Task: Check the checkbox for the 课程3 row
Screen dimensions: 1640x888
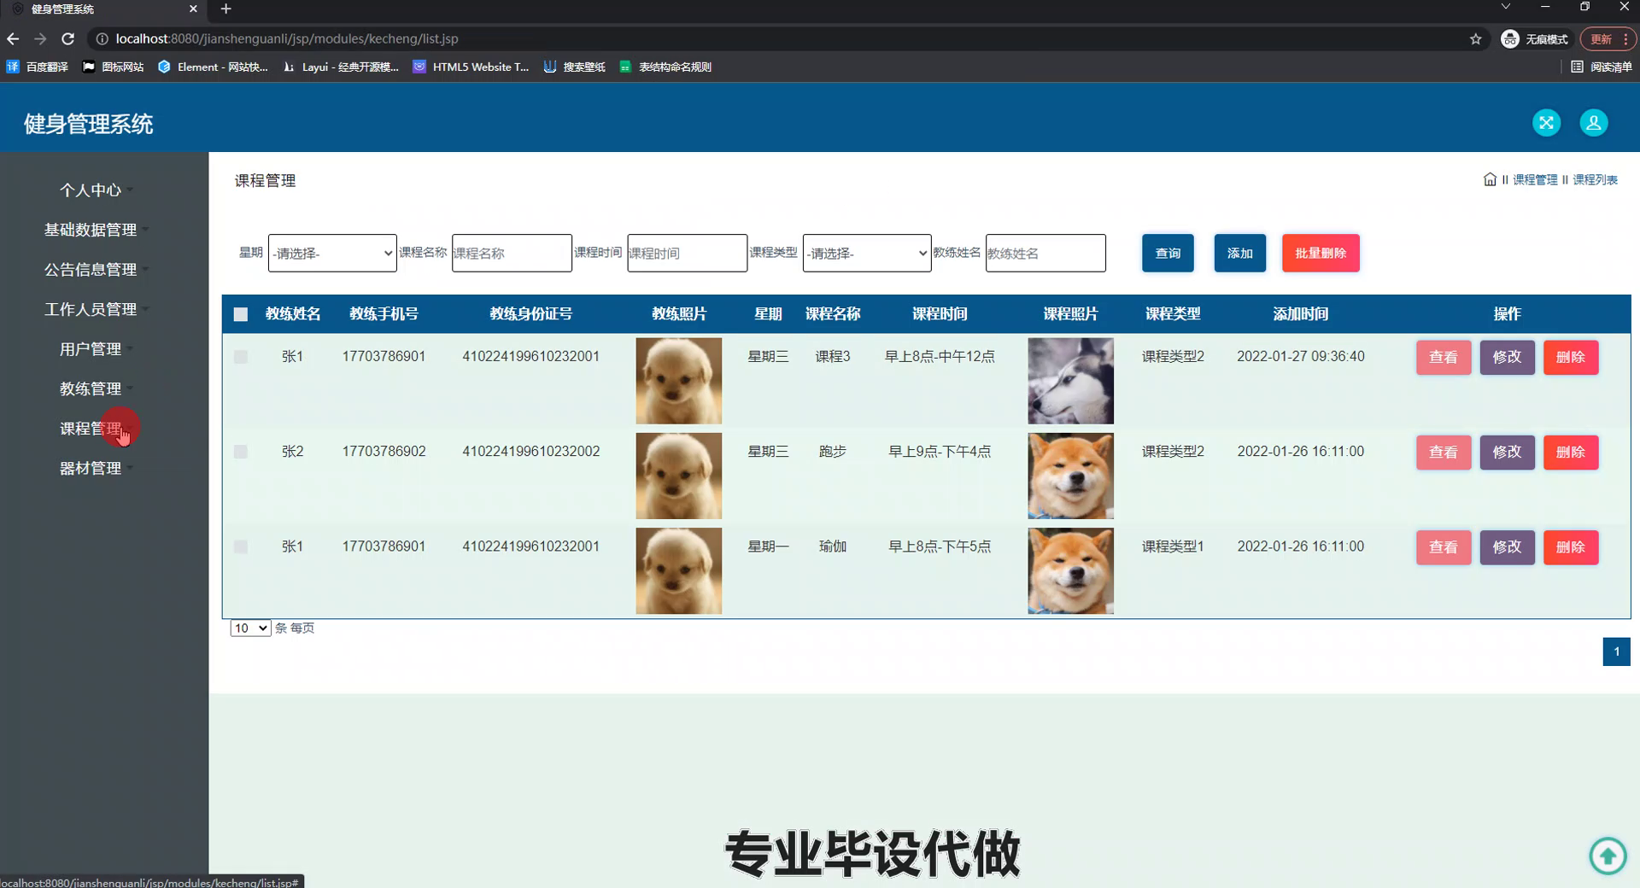Action: point(241,357)
